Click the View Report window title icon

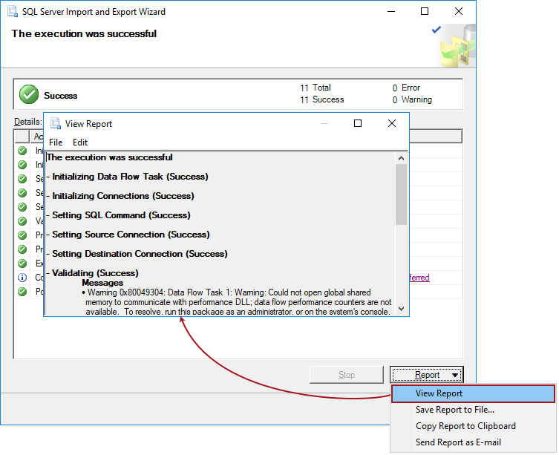pyautogui.click(x=55, y=123)
